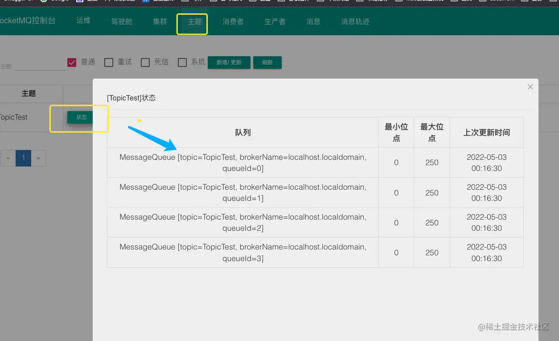This screenshot has width=559, height=341.
Task: Click the RocketMQ控制台 brand link
Action: point(28,21)
